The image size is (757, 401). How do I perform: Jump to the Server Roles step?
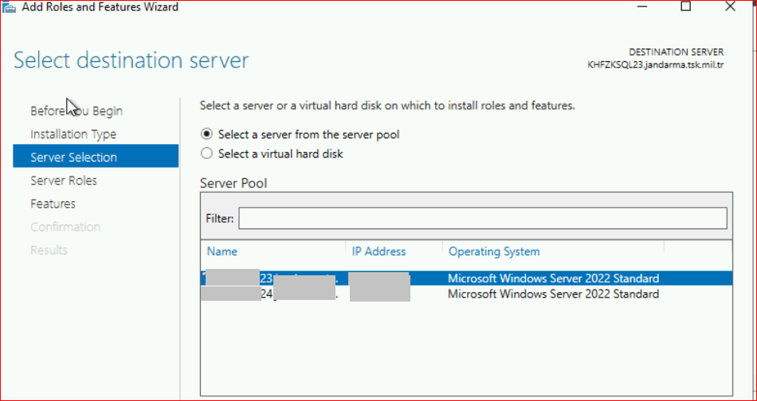[x=63, y=181]
